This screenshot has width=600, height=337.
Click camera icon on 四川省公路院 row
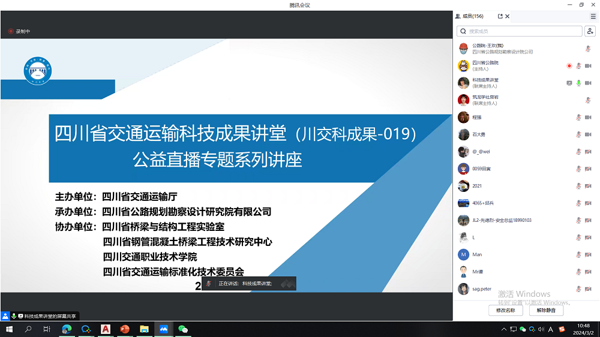(x=588, y=66)
